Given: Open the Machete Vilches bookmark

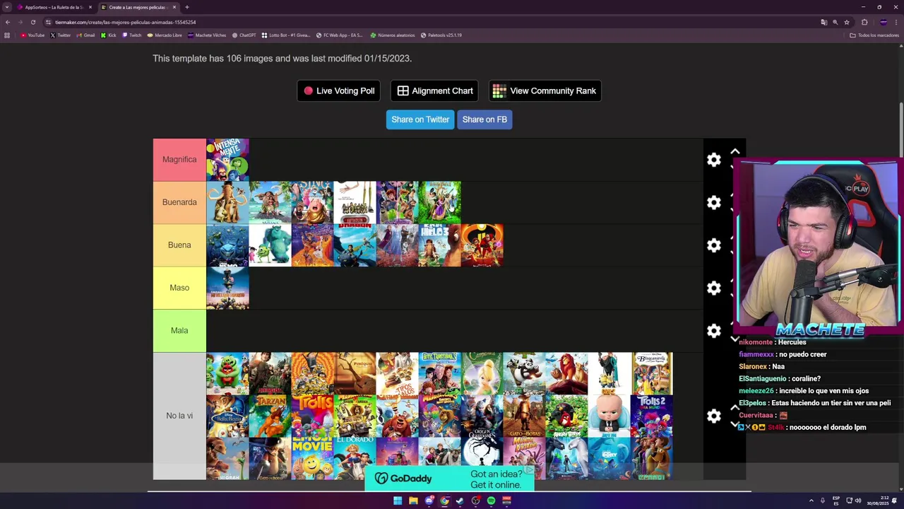Looking at the screenshot, I should tap(207, 35).
